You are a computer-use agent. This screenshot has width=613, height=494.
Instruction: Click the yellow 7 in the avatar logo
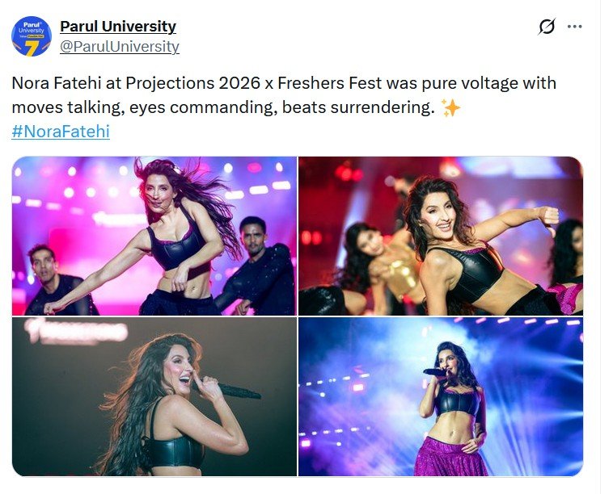(31, 48)
